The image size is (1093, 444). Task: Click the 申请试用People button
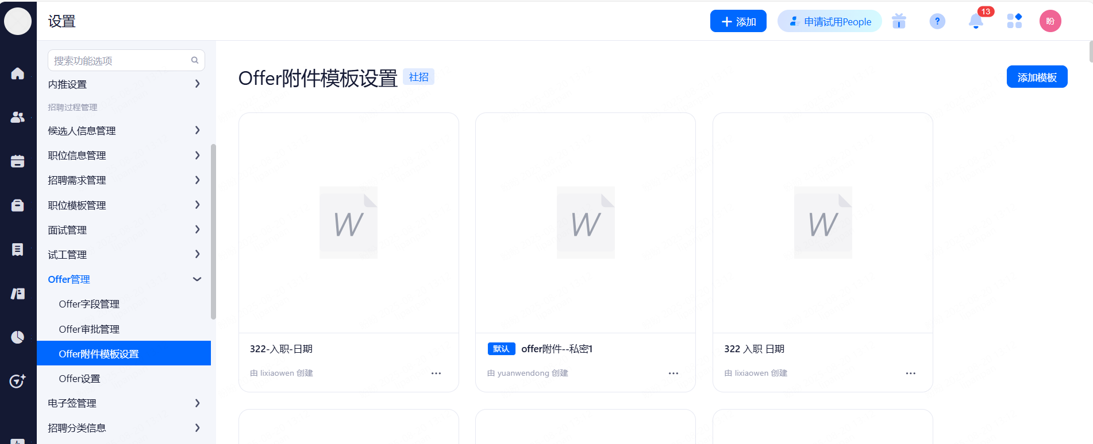click(x=829, y=22)
